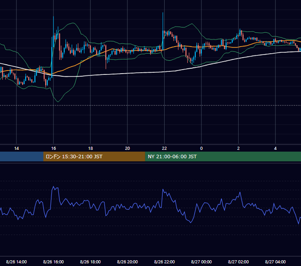The width and height of the screenshot is (301, 266).
Task: Click the 2 hour label on chart axis
Action: pyautogui.click(x=239, y=149)
